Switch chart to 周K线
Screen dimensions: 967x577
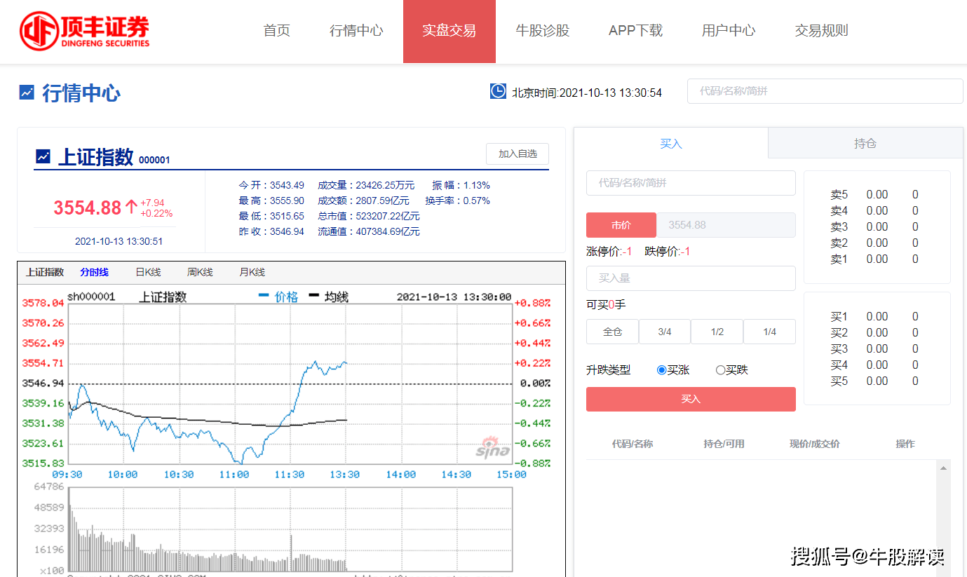(x=200, y=273)
